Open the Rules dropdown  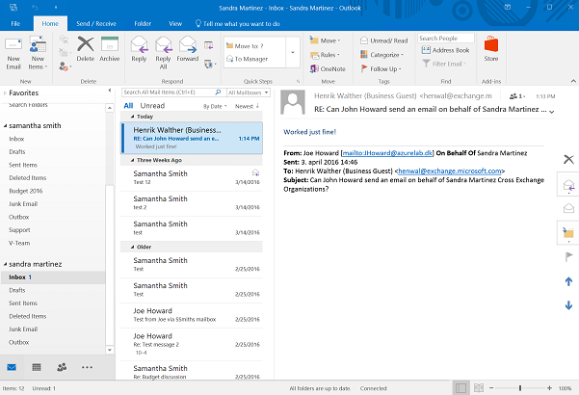pyautogui.click(x=325, y=55)
